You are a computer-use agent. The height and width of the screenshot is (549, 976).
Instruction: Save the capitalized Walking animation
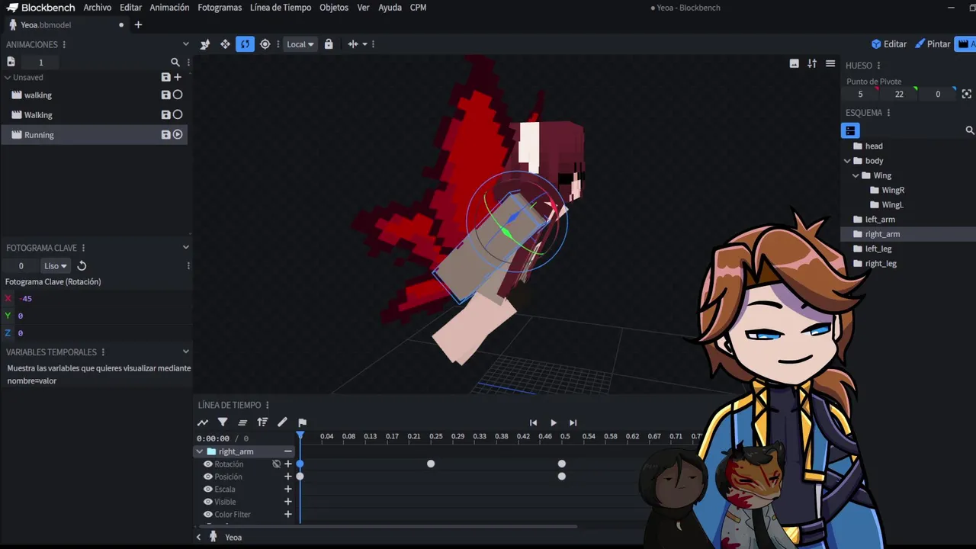point(165,114)
